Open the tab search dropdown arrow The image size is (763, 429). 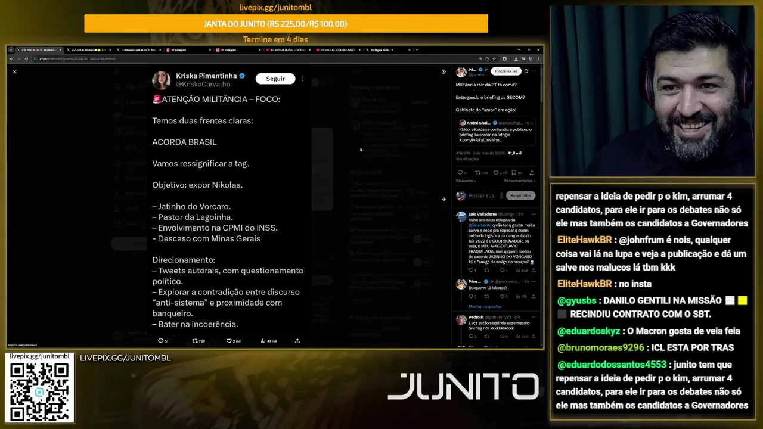pos(11,50)
